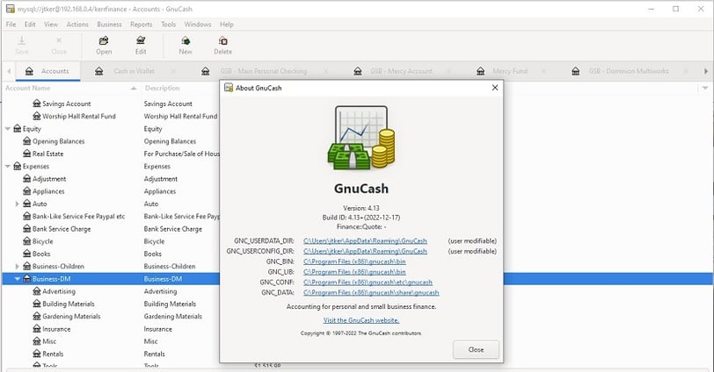714x372 pixels.
Task: Click the Close toolbar icon
Action: [x=59, y=41]
